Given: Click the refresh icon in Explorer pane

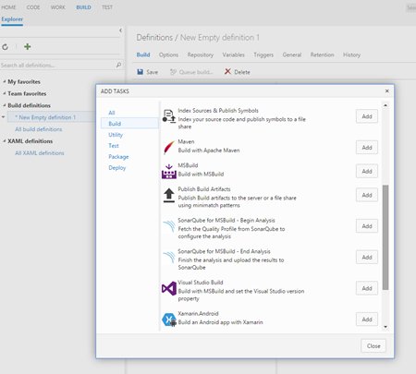Looking at the screenshot, I should 6,47.
